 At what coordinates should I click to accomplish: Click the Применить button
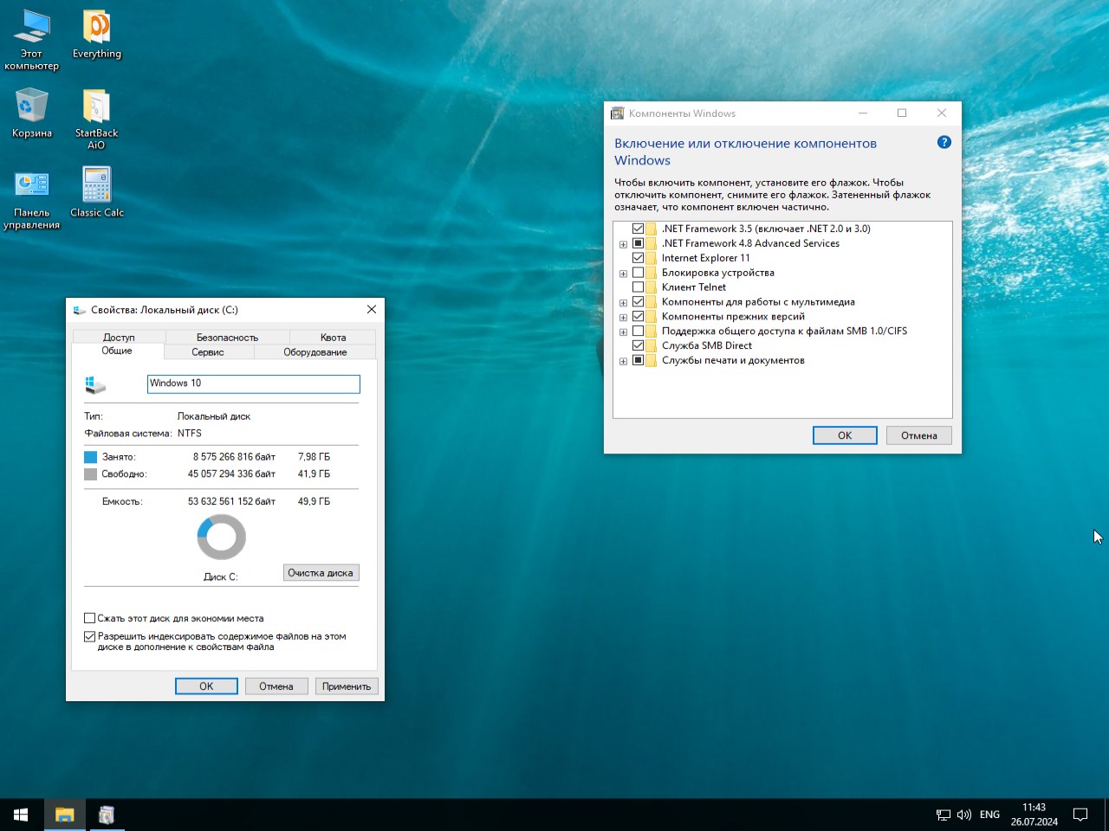[x=347, y=686]
